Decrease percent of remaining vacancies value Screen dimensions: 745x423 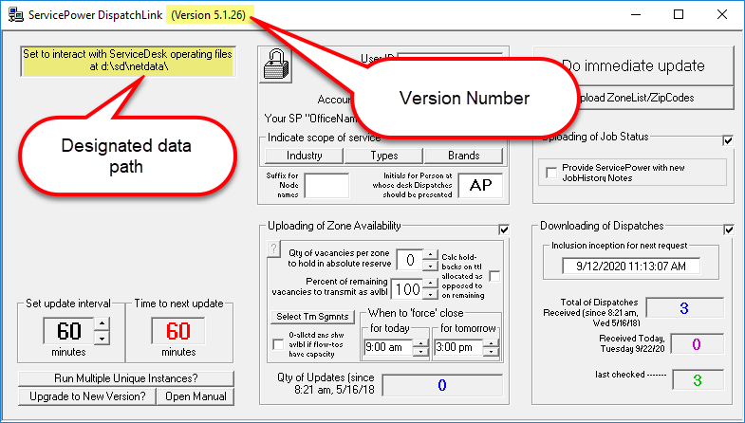pos(430,292)
